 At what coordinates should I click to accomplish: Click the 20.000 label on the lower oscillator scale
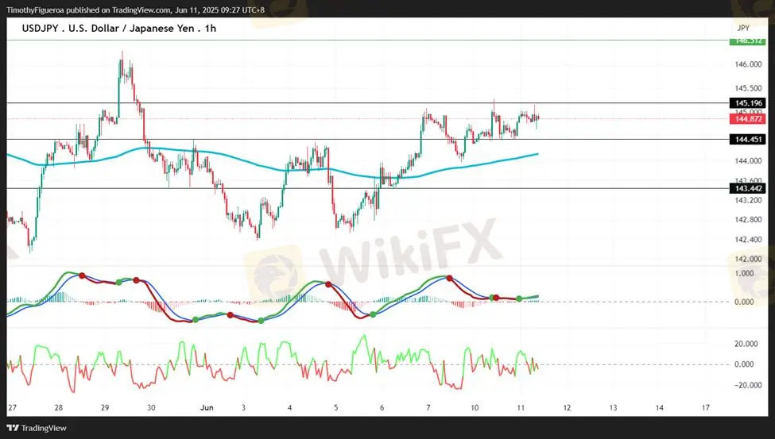pyautogui.click(x=746, y=344)
